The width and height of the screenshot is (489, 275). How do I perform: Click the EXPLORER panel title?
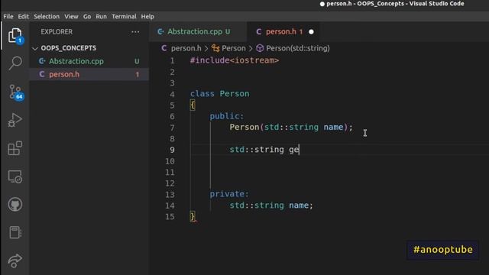[x=57, y=32]
